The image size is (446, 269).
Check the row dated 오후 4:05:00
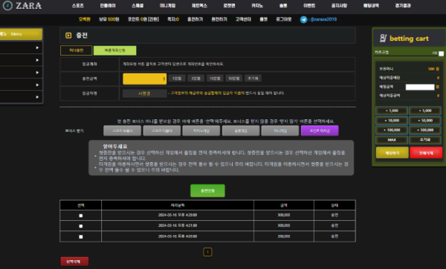81,236
